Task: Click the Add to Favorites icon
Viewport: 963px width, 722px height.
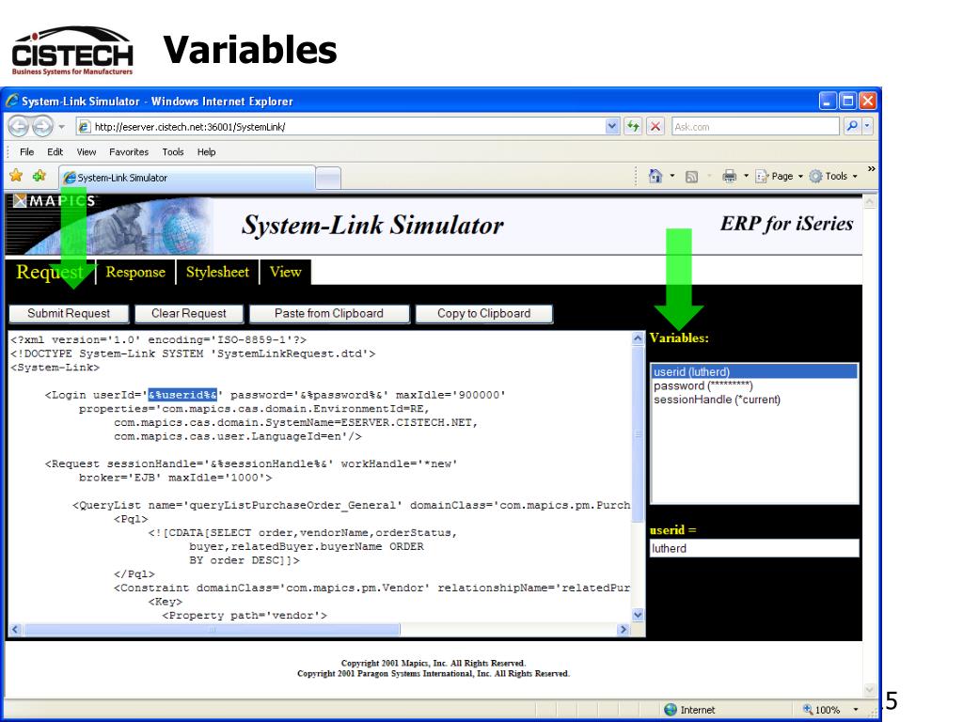Action: point(39,176)
